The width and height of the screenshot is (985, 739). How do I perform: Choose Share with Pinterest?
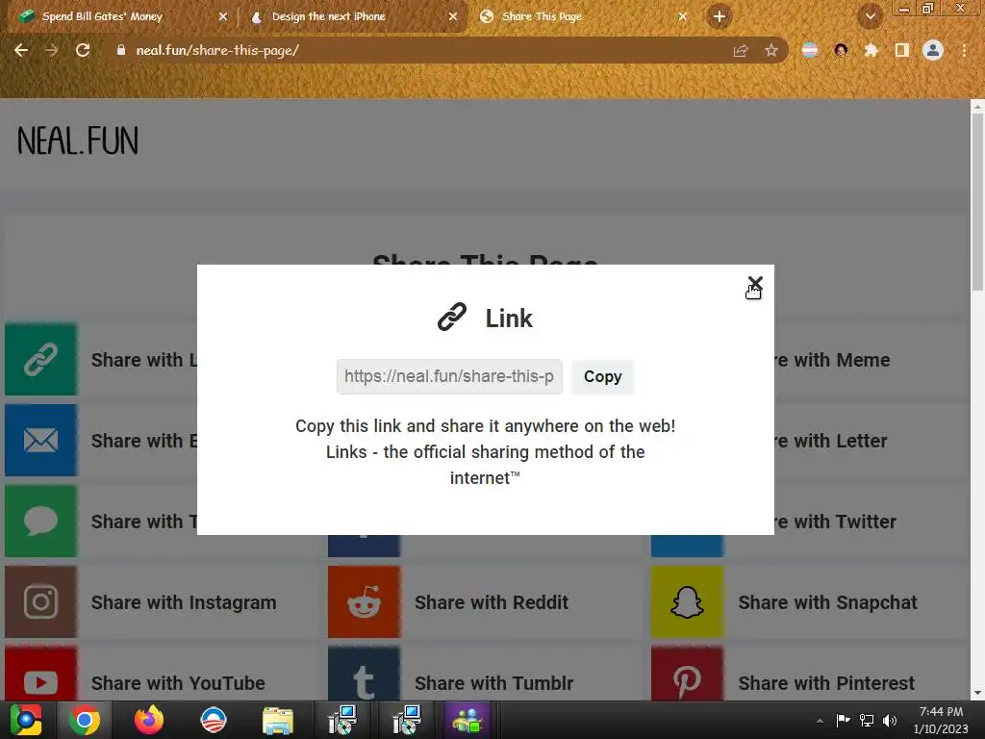pos(826,683)
